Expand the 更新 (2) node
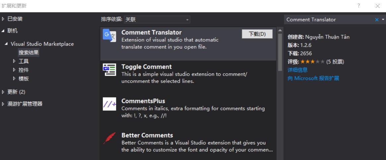The width and height of the screenshot is (386, 160). tap(3, 92)
